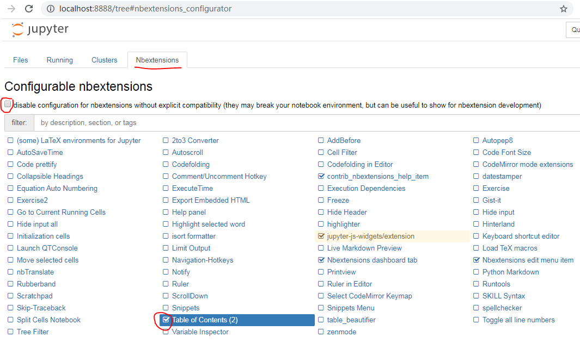The image size is (580, 343).
Task: Open the spellchecker extension link
Action: click(502, 308)
